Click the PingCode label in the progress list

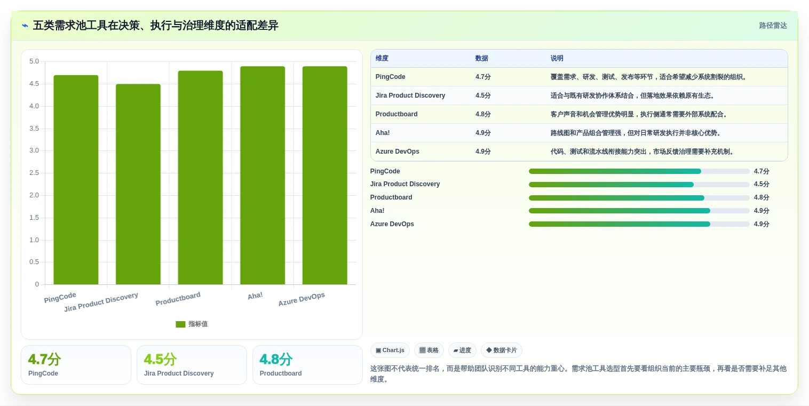(x=385, y=171)
